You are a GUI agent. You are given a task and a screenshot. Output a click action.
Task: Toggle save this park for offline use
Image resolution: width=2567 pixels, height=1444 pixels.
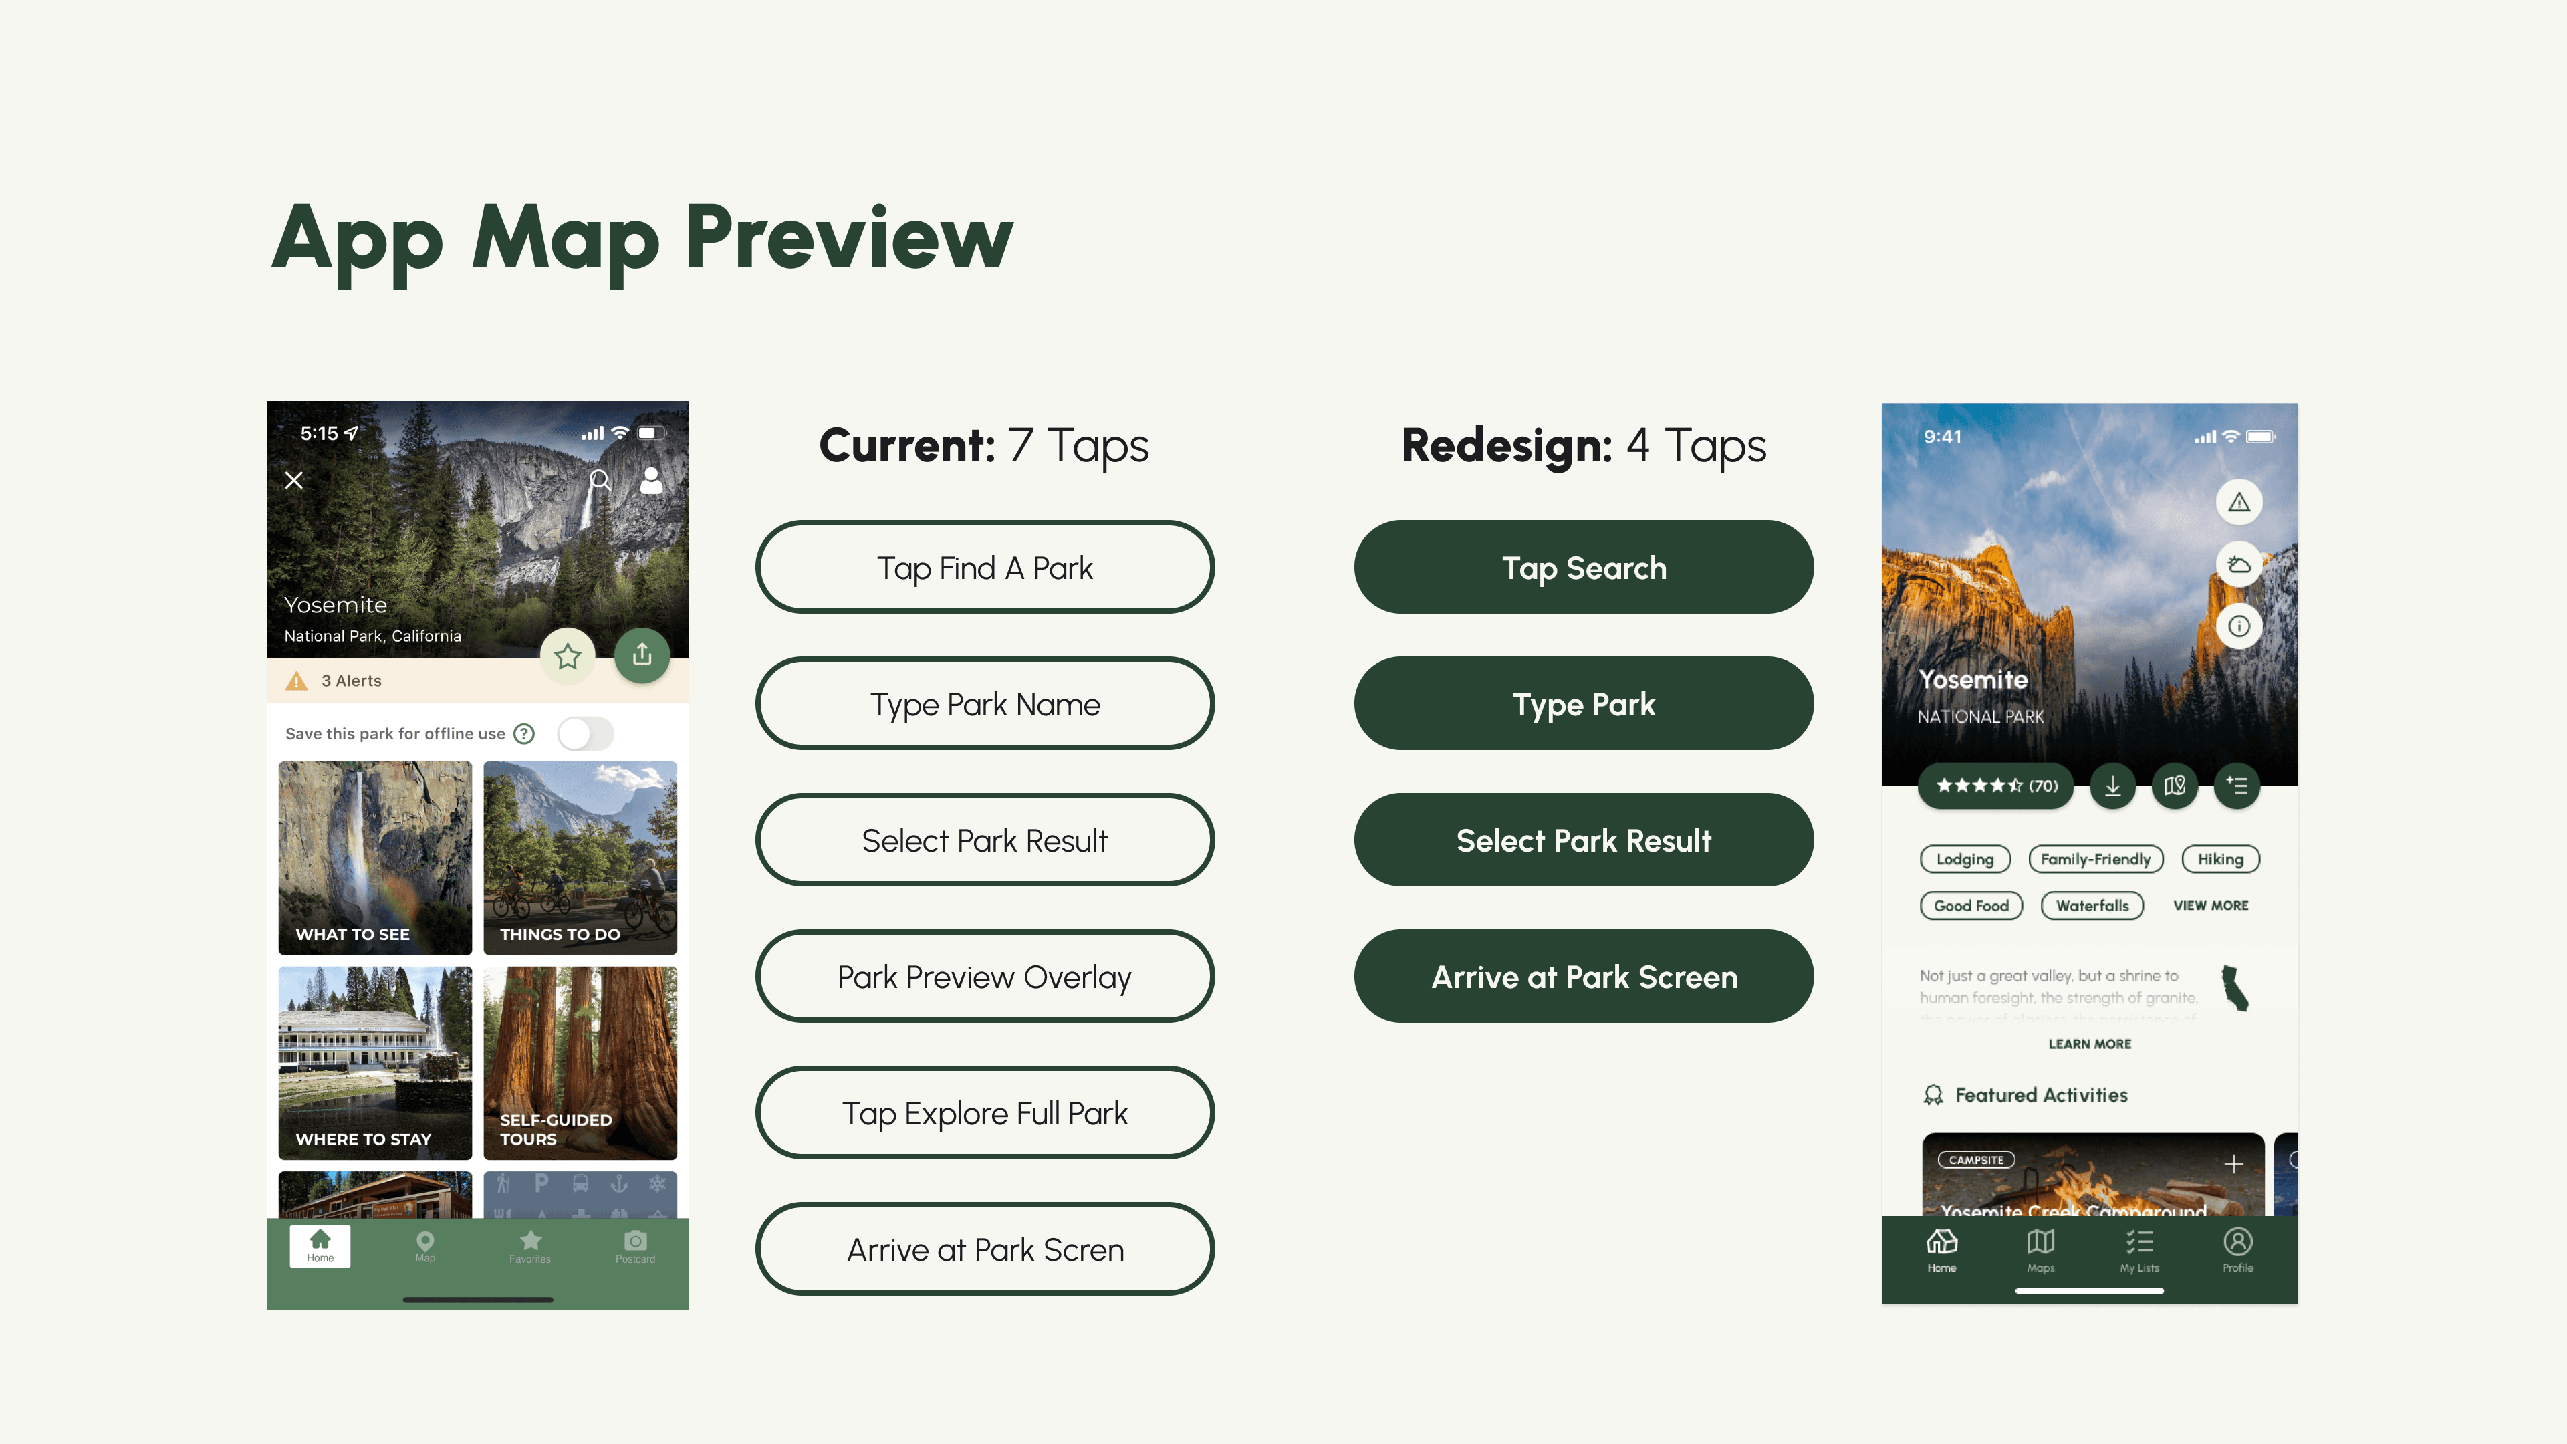(x=585, y=733)
